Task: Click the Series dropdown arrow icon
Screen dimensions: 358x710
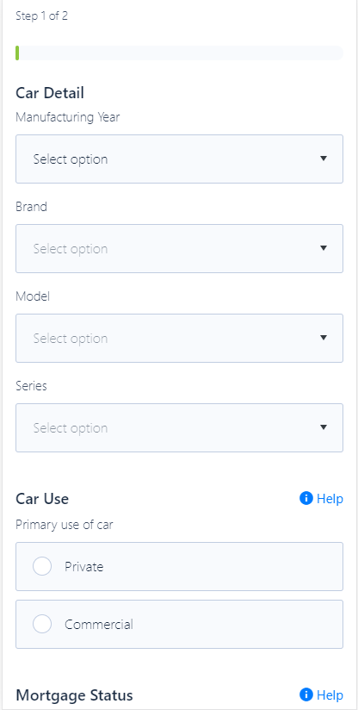Action: pyautogui.click(x=324, y=427)
